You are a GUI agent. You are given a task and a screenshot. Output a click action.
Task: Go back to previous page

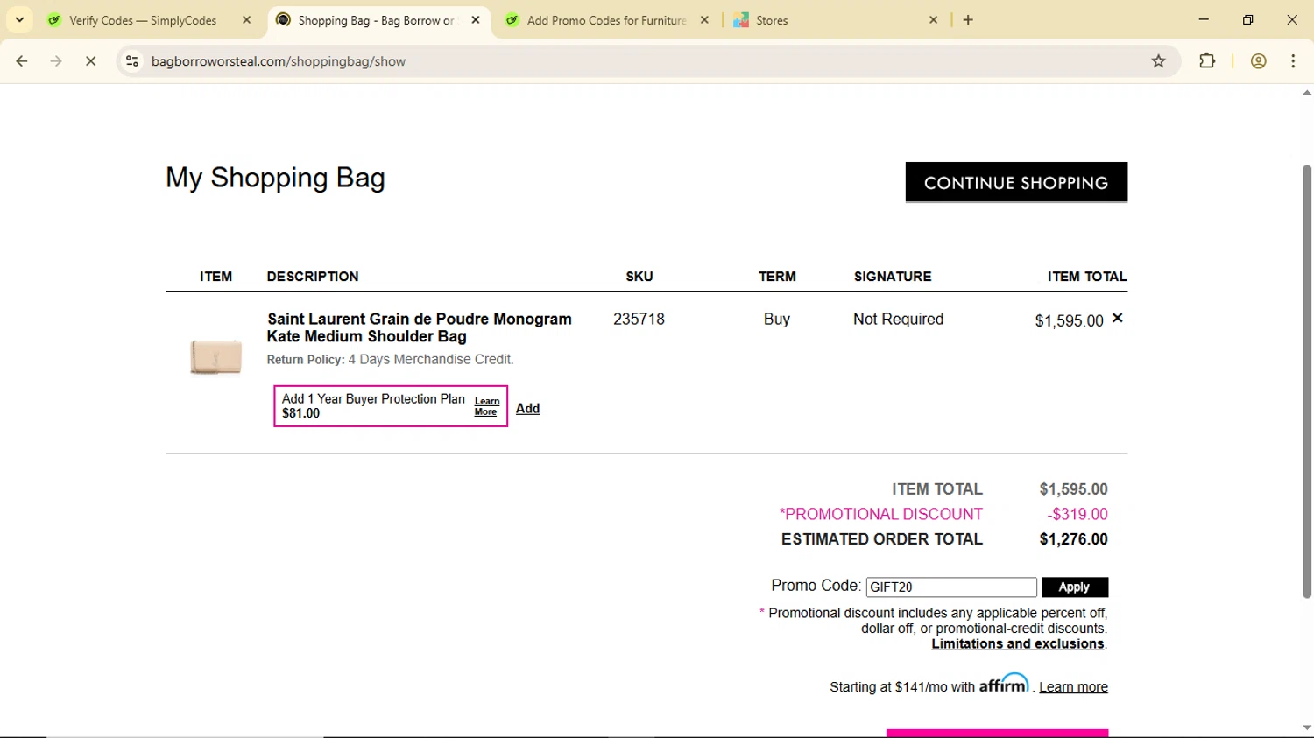coord(22,61)
